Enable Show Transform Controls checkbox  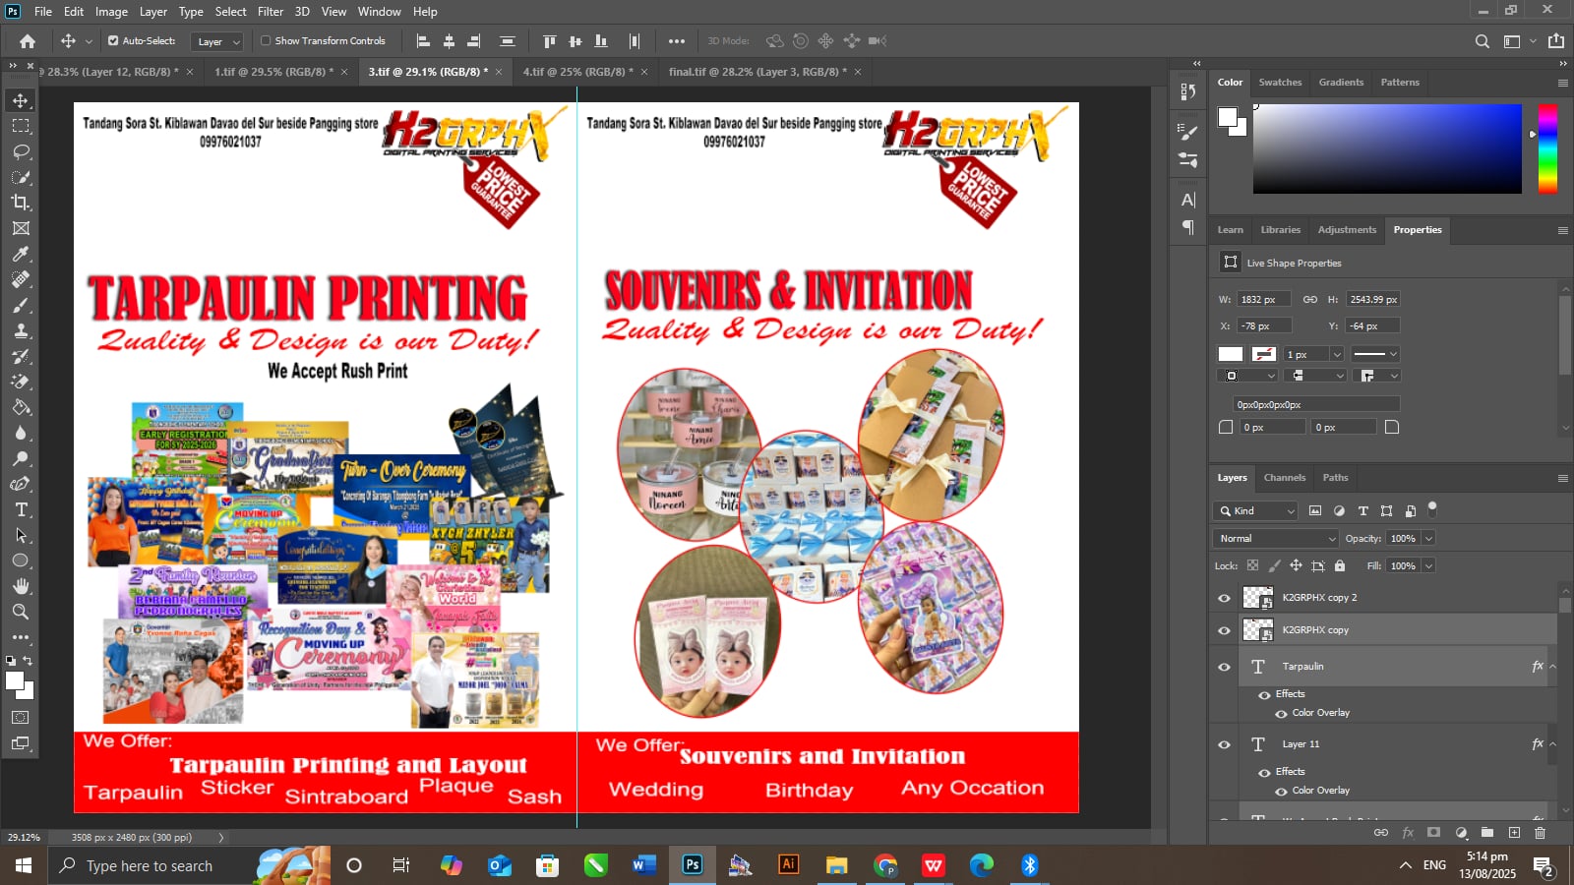[266, 41]
